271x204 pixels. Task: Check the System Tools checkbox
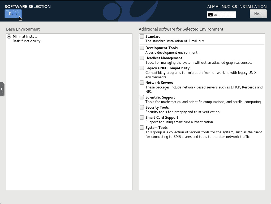tap(142, 128)
